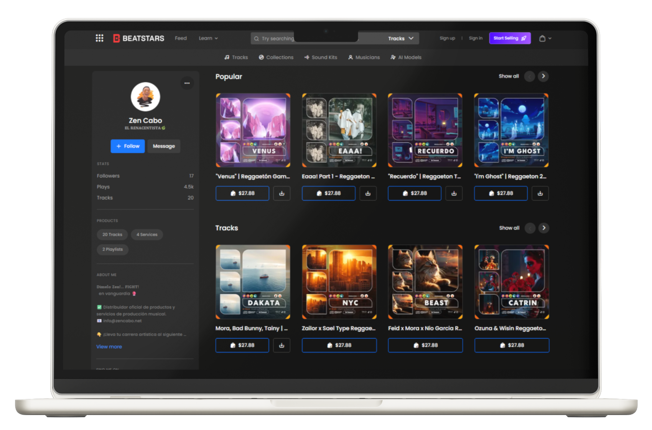Follow Zen Cabo
This screenshot has height=430, width=652.
(x=128, y=146)
